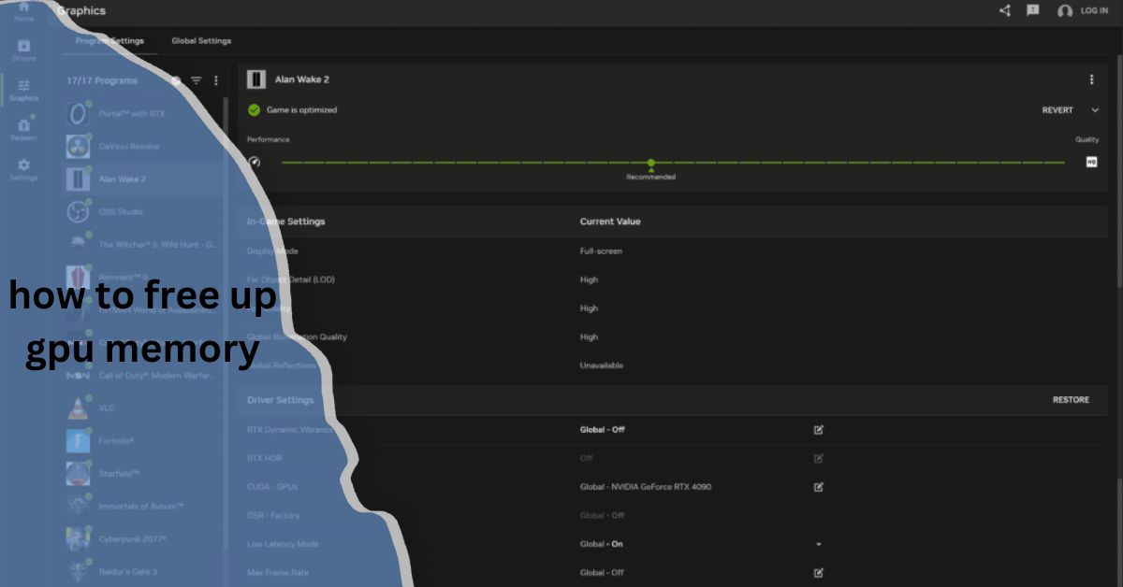This screenshot has width=1123, height=587.
Task: Click the 17/17 Programs label
Action: click(101, 80)
